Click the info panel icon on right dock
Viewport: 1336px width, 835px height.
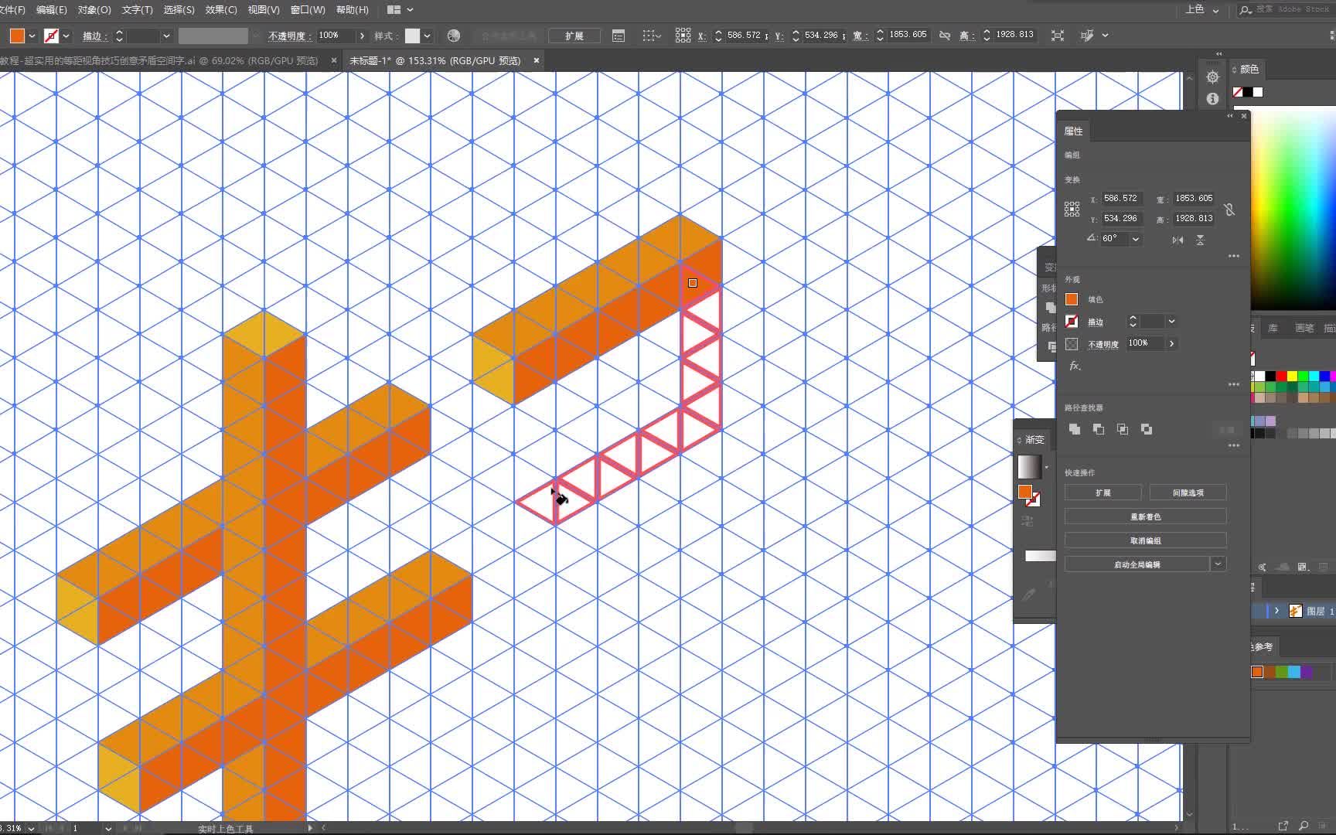click(x=1212, y=99)
